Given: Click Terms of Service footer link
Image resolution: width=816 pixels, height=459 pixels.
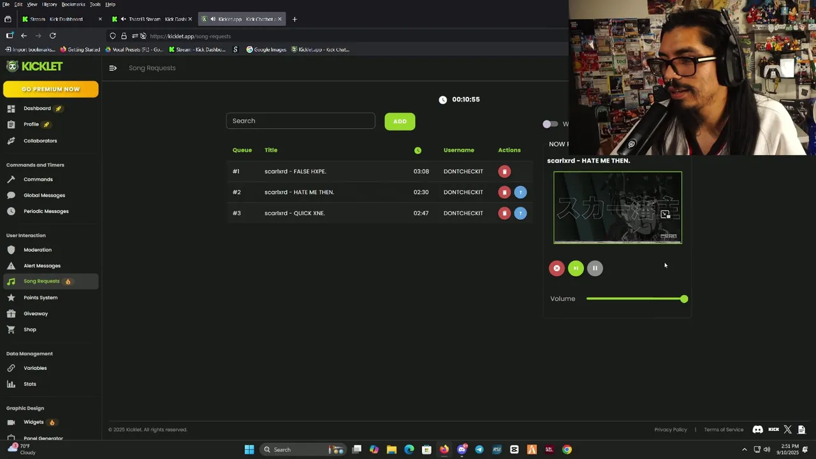Looking at the screenshot, I should click(x=724, y=430).
